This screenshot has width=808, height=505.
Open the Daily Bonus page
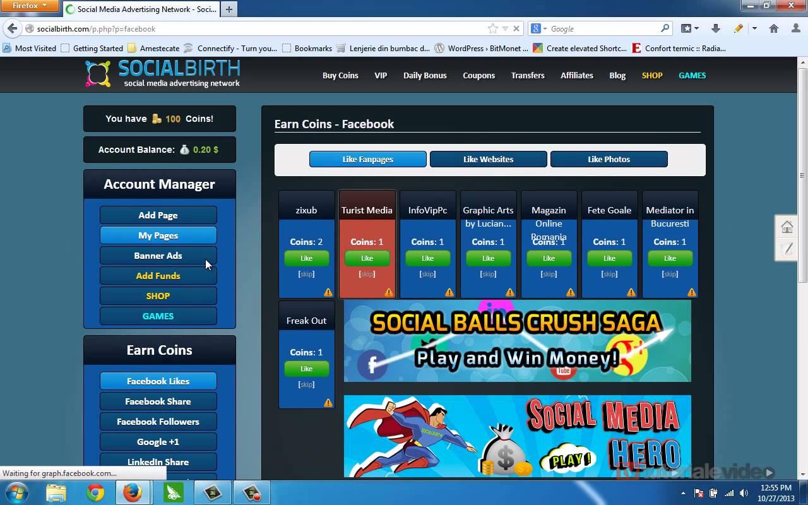[425, 75]
